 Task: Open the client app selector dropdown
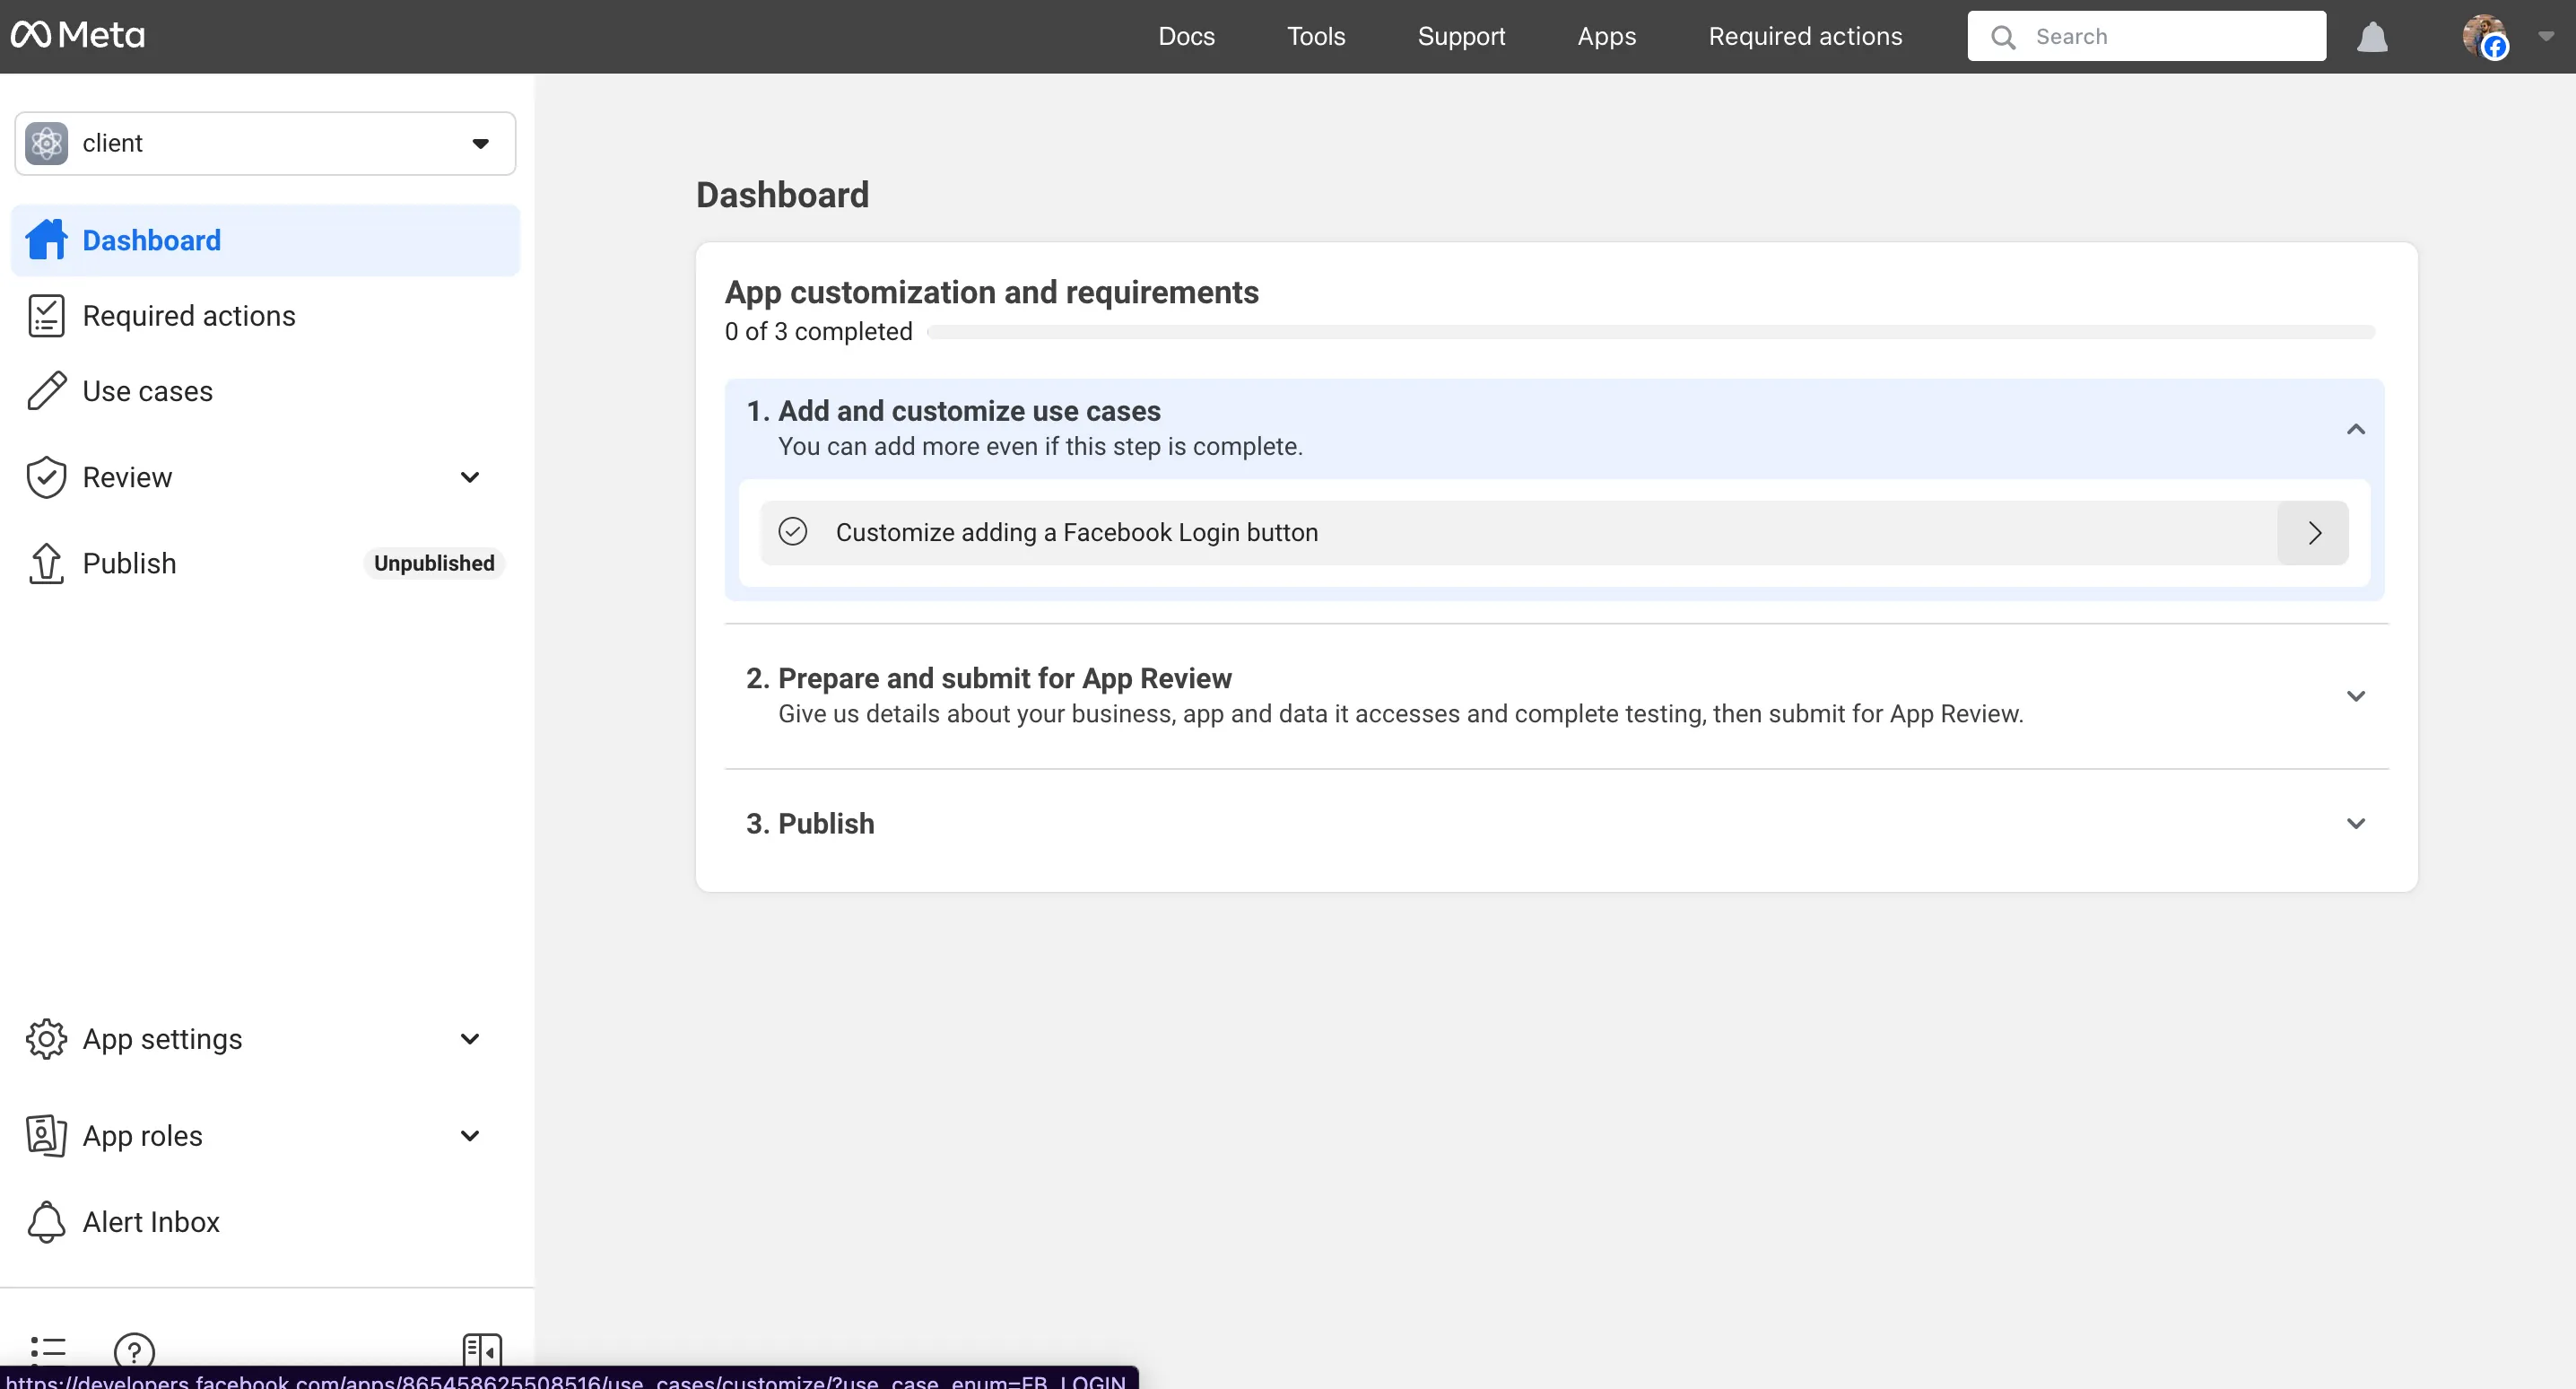pyautogui.click(x=265, y=144)
